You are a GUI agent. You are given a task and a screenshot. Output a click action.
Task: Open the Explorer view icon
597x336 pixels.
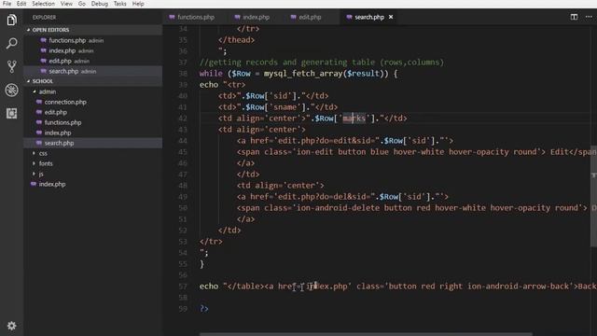coord(12,20)
